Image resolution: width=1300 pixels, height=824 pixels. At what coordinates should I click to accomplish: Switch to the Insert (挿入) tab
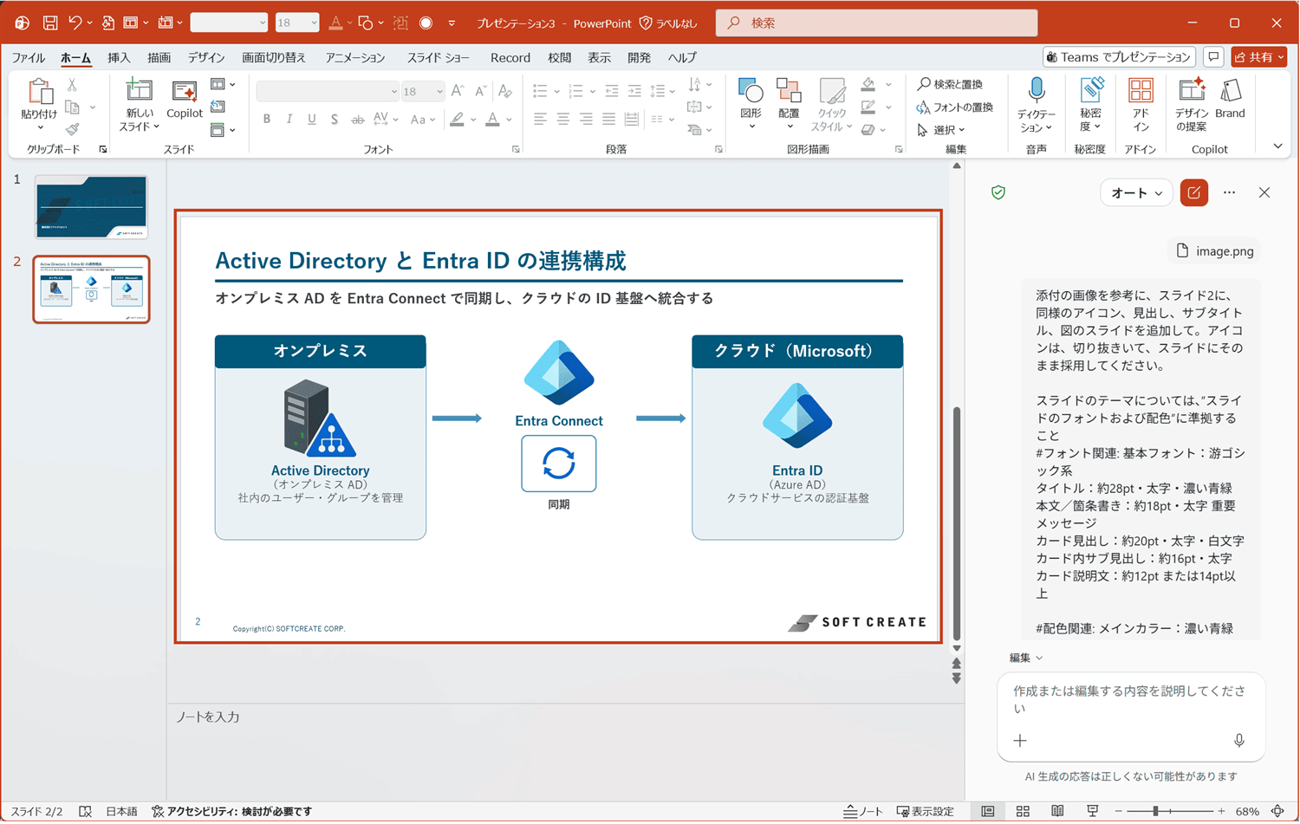point(119,57)
